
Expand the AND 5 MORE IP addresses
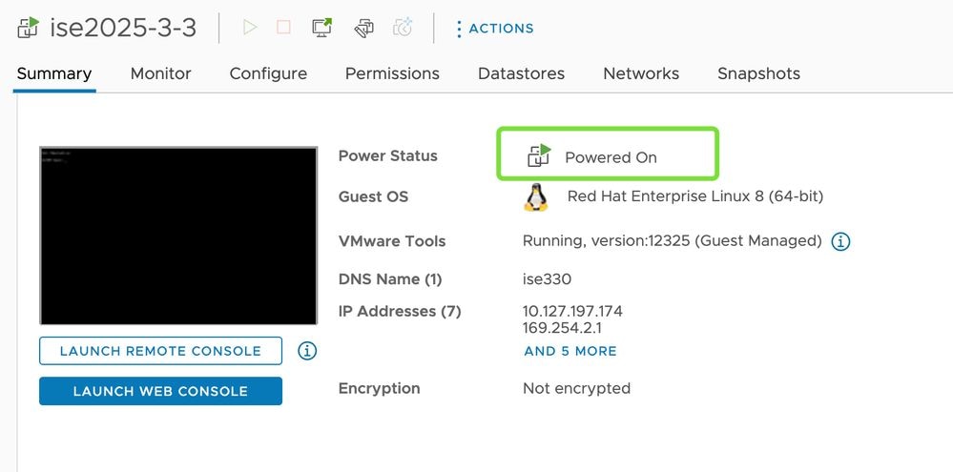pyautogui.click(x=570, y=351)
